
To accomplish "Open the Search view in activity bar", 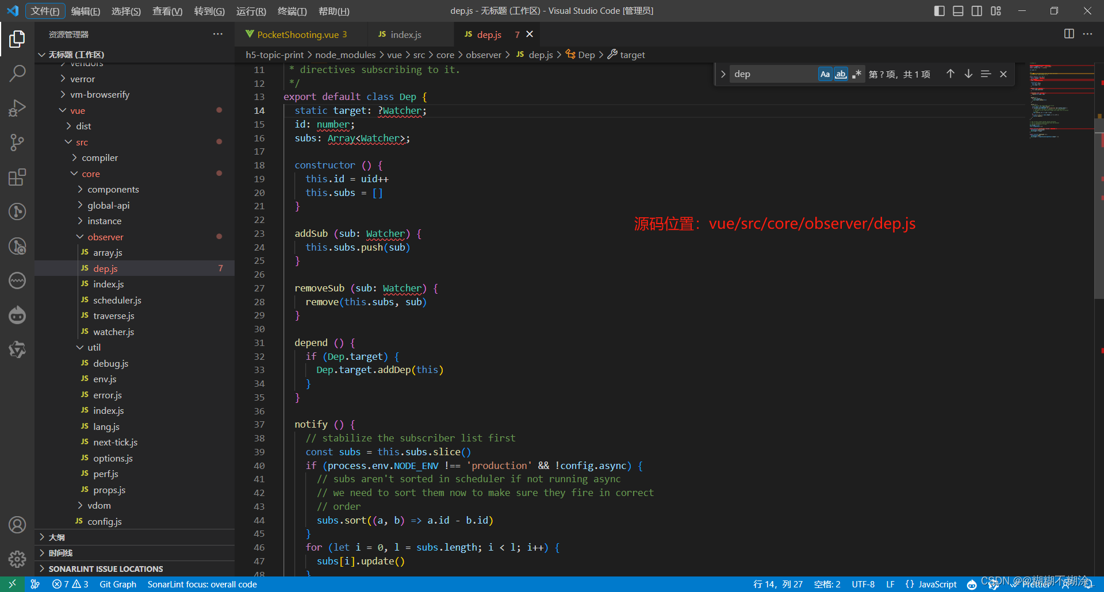I will tap(17, 74).
